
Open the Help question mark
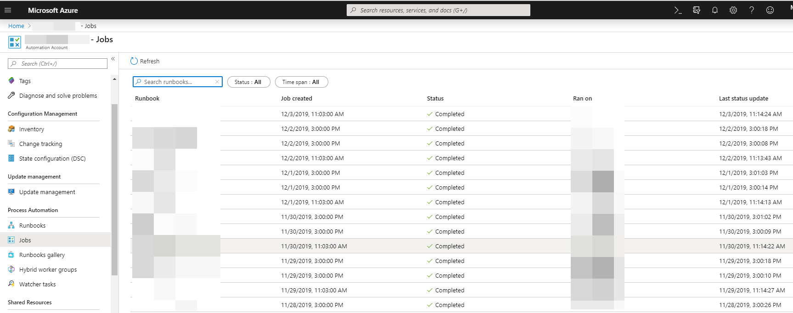(x=752, y=10)
